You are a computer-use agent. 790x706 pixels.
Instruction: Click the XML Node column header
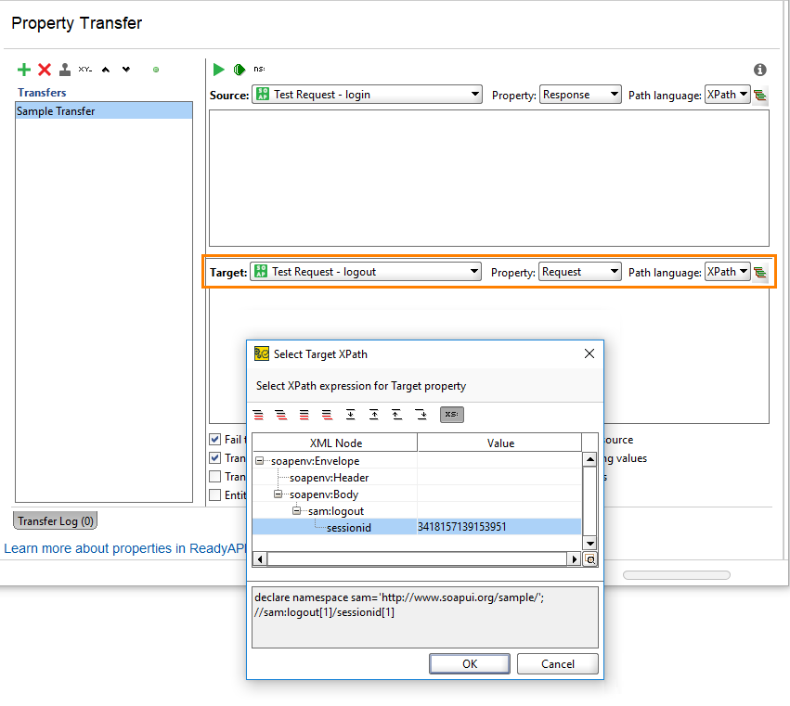[x=335, y=443]
